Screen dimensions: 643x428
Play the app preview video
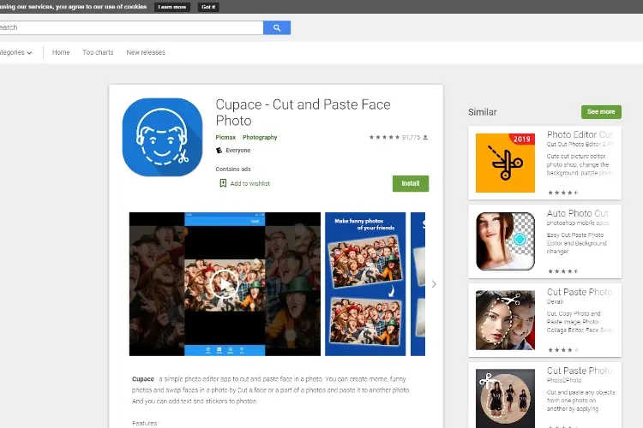[224, 284]
